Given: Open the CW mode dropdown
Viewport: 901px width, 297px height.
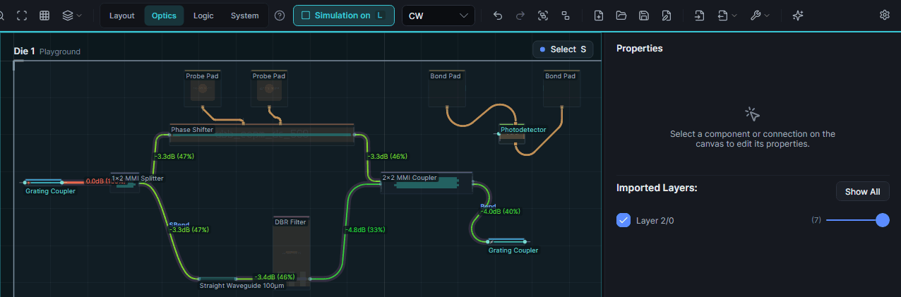Looking at the screenshot, I should click(x=438, y=16).
